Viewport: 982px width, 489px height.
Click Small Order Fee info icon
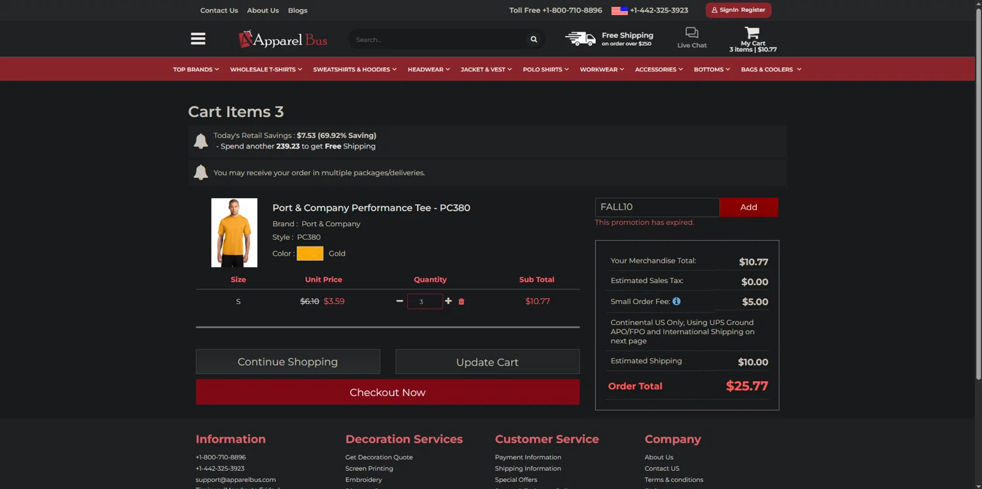coord(676,301)
